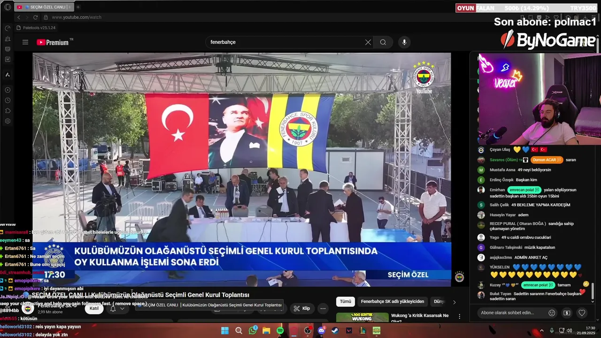Go to YouTube Premium home logo
601x338 pixels.
pos(53,42)
